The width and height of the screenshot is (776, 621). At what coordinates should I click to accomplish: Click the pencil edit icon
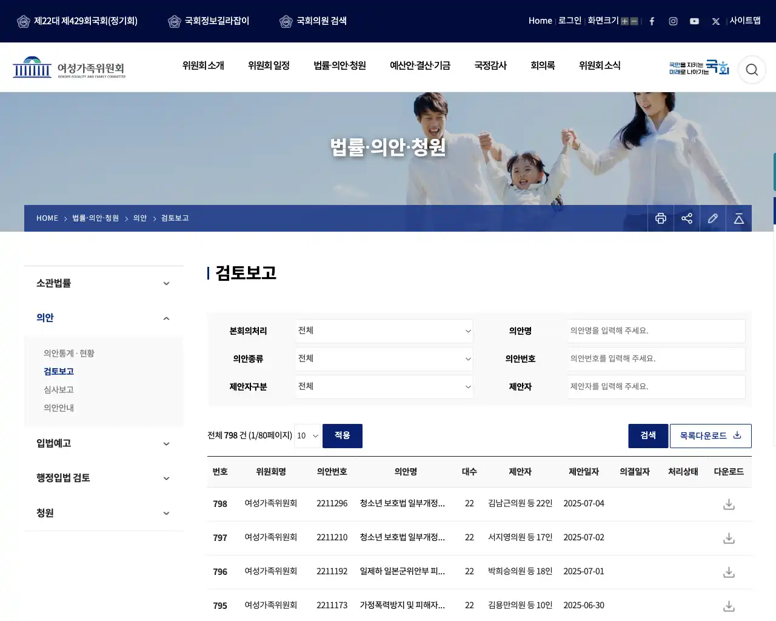[x=713, y=218]
